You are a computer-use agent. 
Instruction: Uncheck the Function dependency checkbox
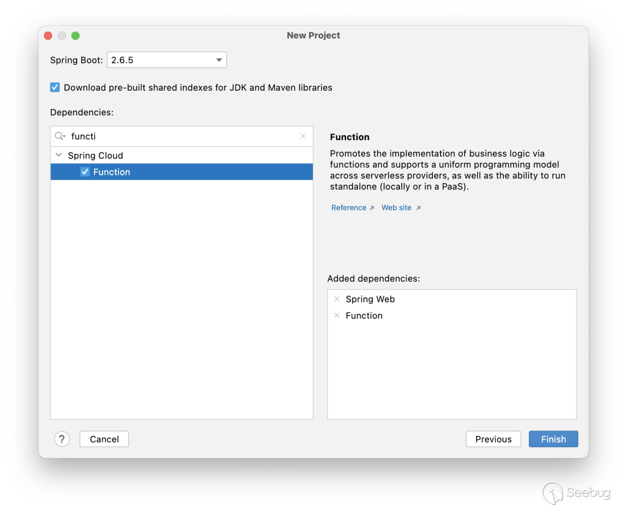[x=85, y=172]
